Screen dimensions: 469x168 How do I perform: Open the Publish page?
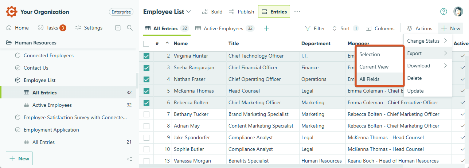click(x=241, y=12)
